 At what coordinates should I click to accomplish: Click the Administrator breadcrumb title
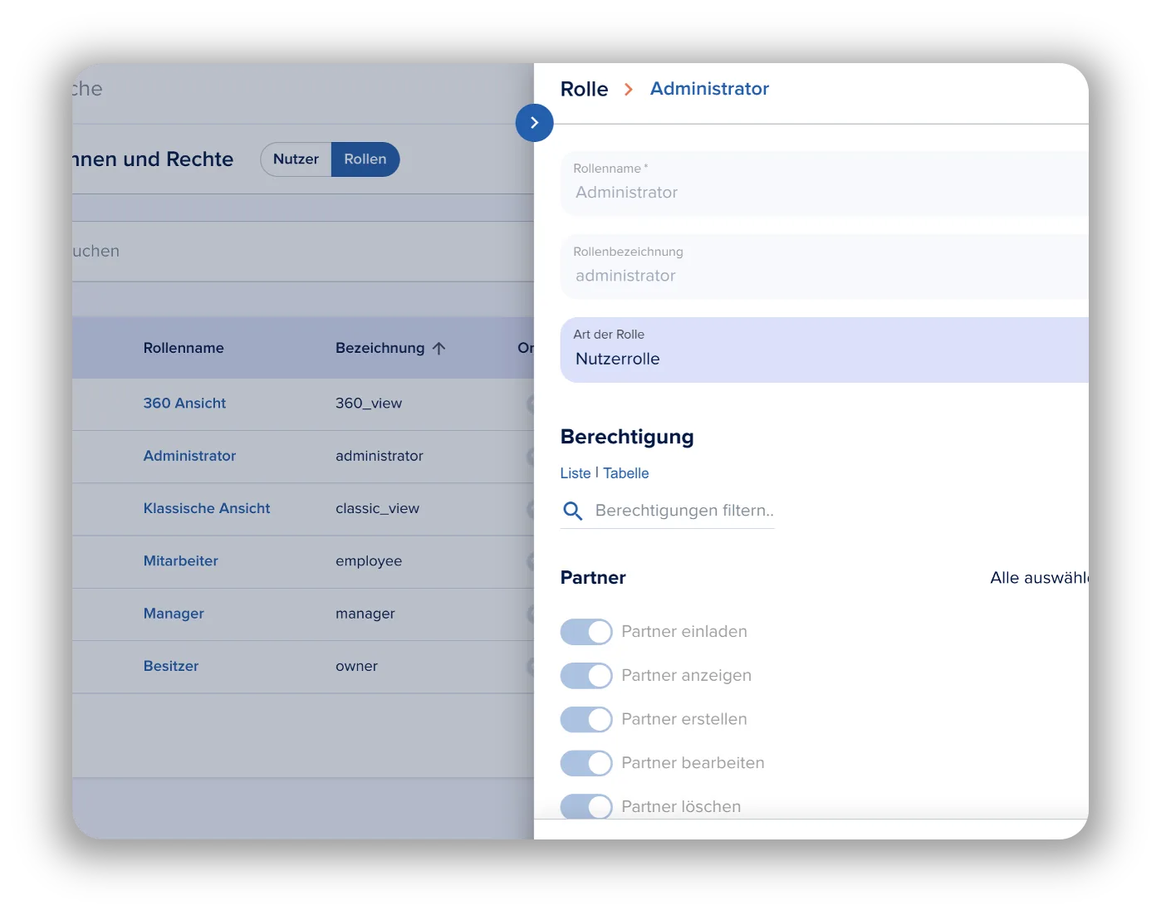[x=709, y=89]
